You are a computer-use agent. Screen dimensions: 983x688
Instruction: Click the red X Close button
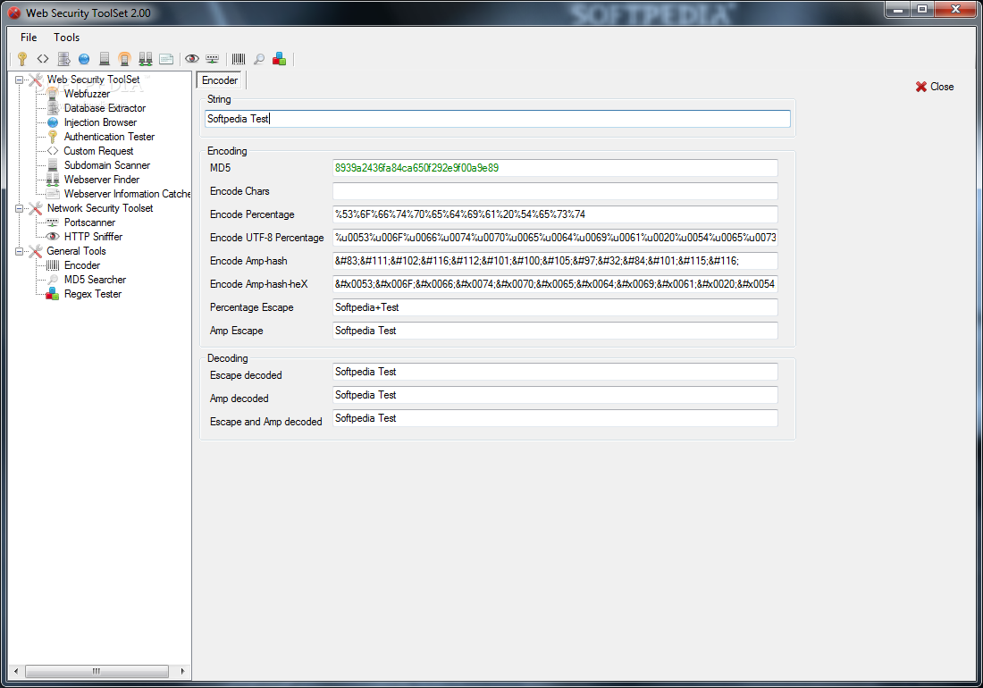pyautogui.click(x=935, y=87)
